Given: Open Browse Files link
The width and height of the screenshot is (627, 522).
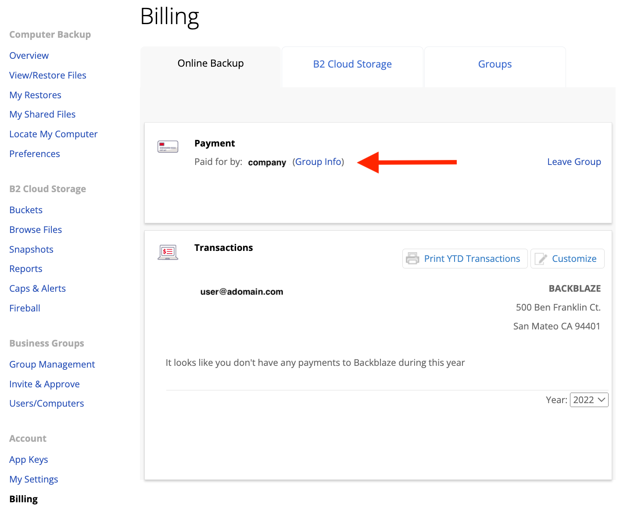Looking at the screenshot, I should pyautogui.click(x=36, y=230).
